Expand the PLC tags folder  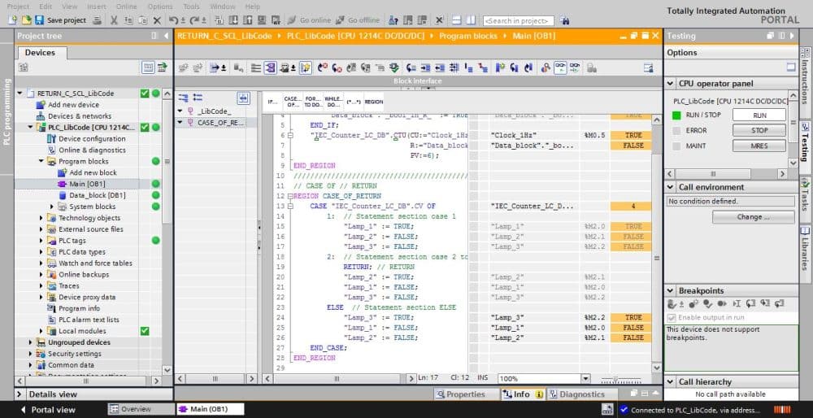[41, 241]
